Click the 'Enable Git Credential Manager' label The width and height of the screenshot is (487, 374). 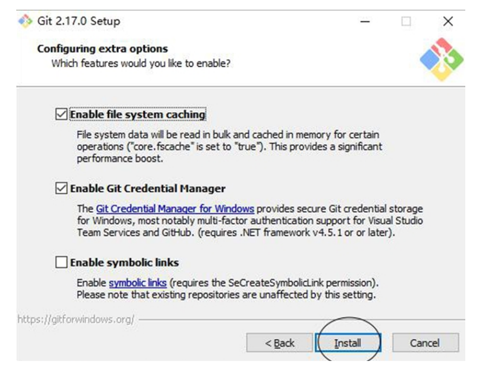(148, 188)
